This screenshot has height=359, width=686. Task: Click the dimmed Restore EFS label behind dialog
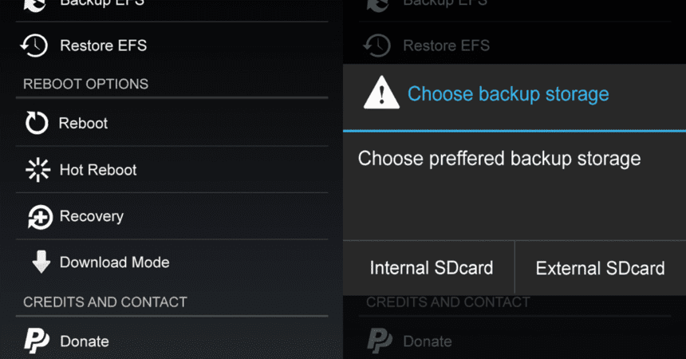point(447,45)
